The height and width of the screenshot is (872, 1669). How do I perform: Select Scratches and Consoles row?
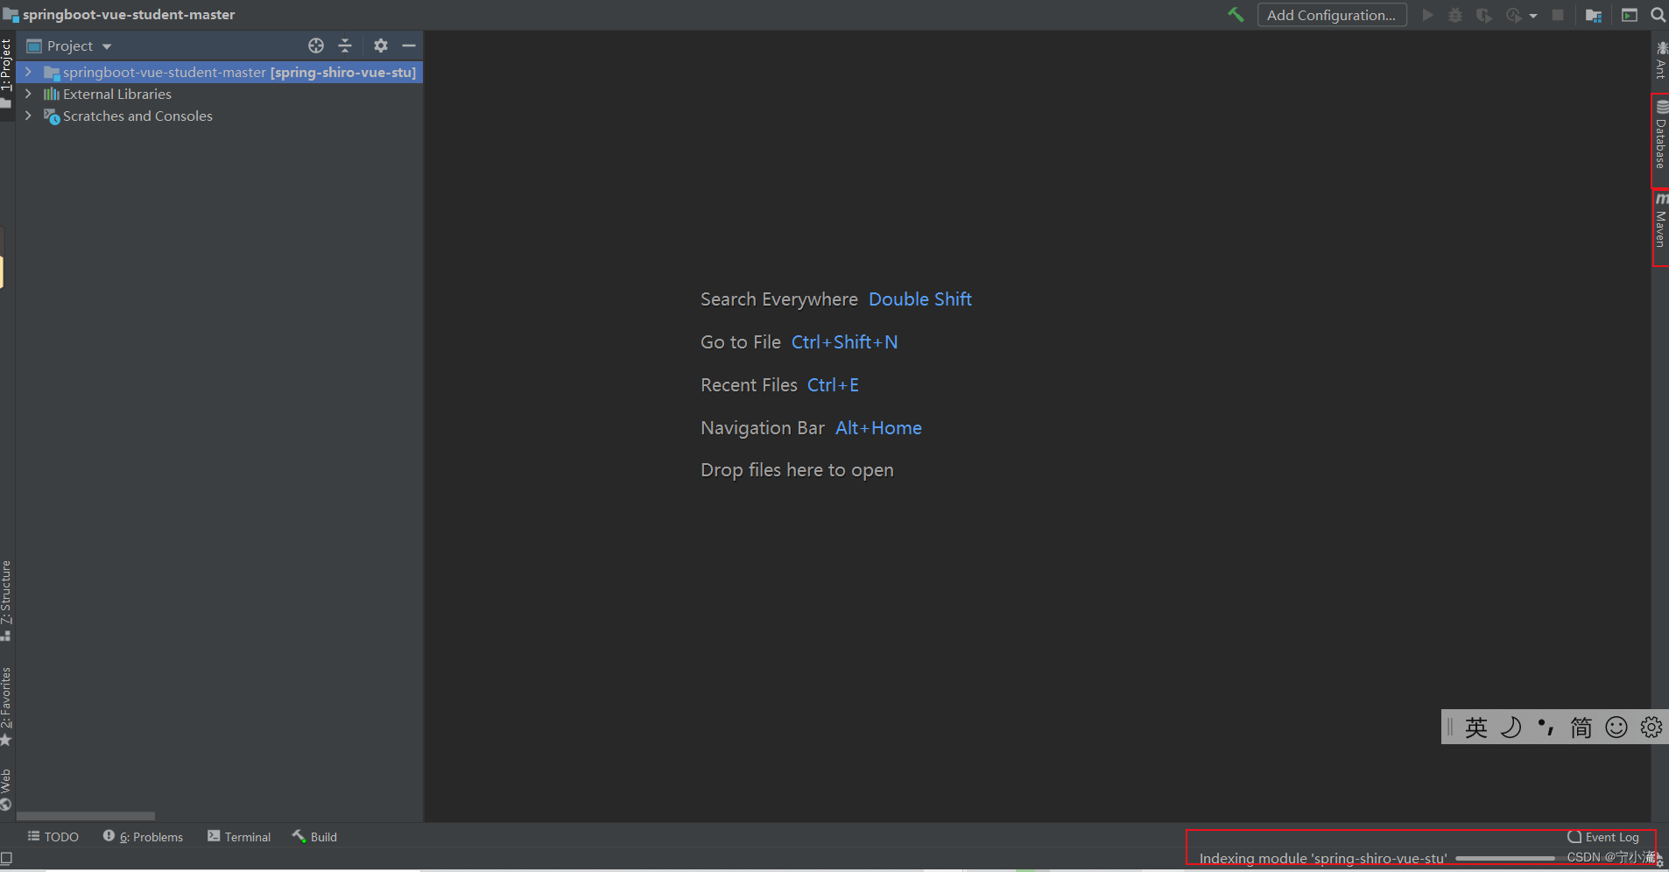point(219,116)
